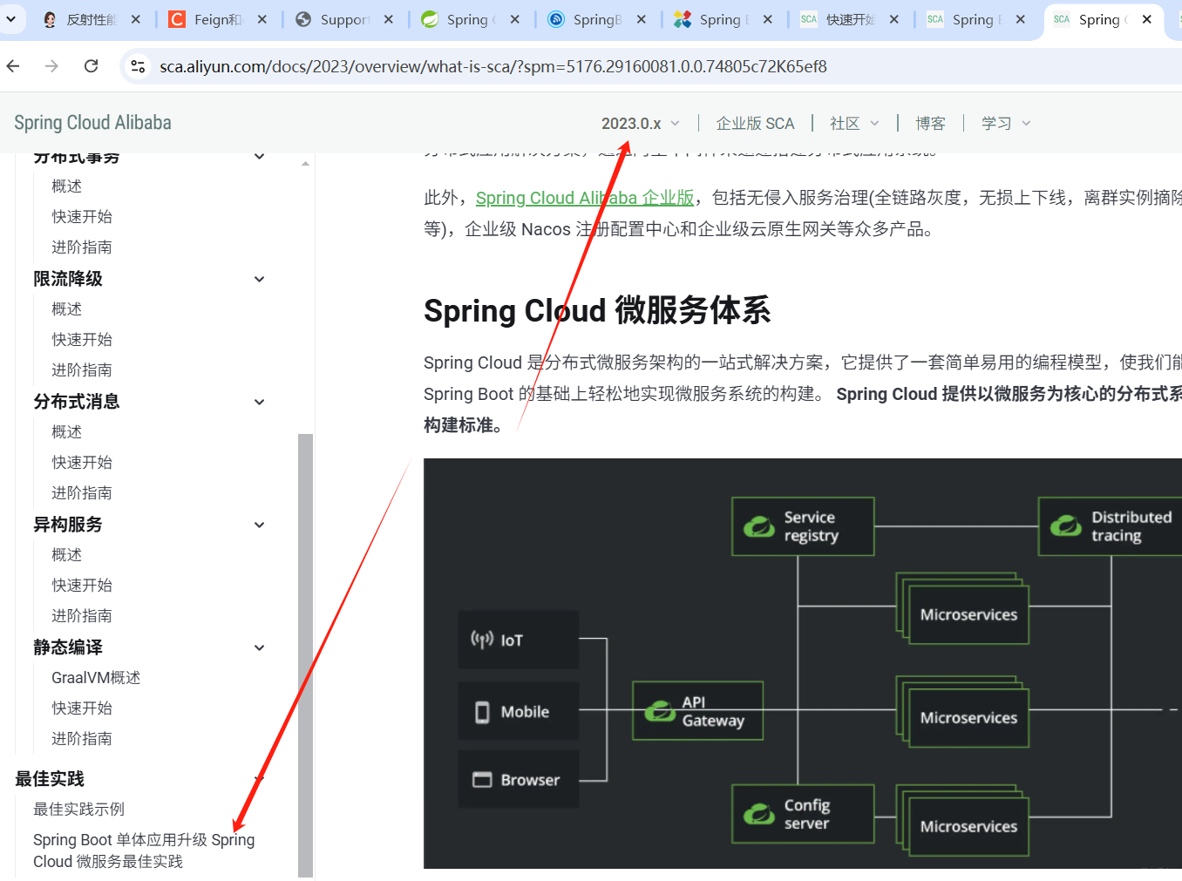Switch to the 快速开始 browser tab
This screenshot has width=1182, height=881.
850,19
